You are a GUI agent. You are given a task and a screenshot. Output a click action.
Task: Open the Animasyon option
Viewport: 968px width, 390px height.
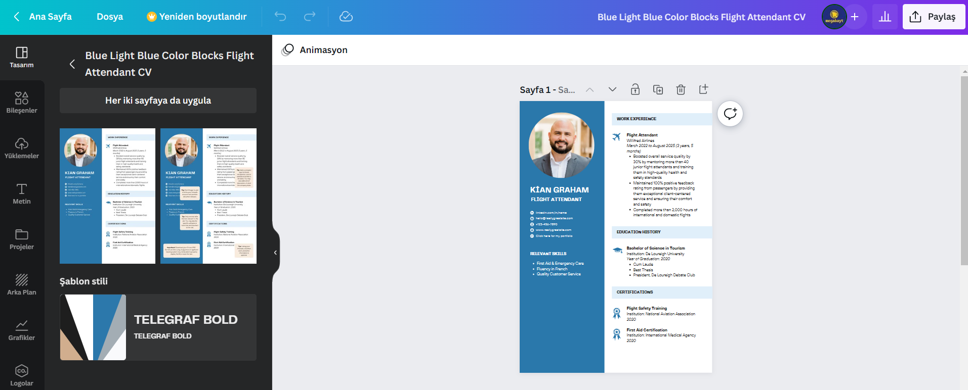(315, 50)
